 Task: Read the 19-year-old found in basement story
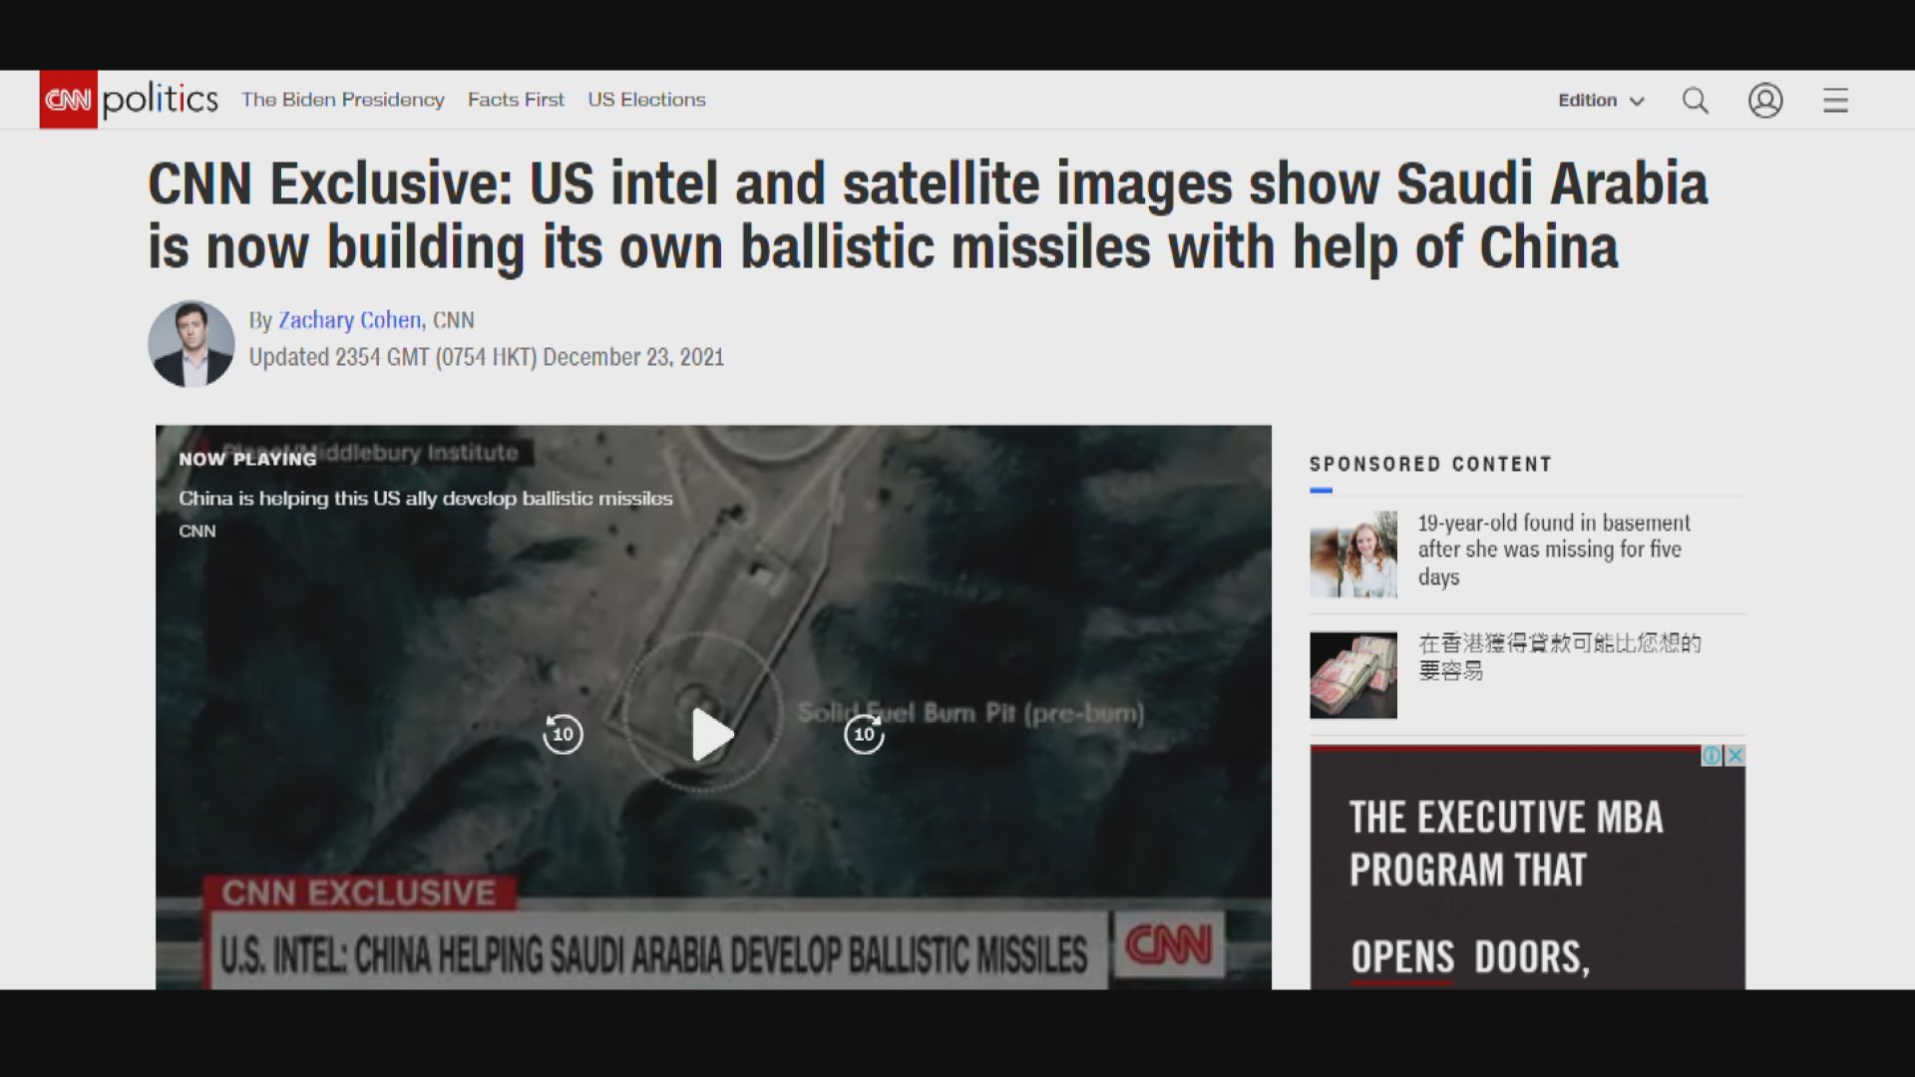[x=1553, y=549]
